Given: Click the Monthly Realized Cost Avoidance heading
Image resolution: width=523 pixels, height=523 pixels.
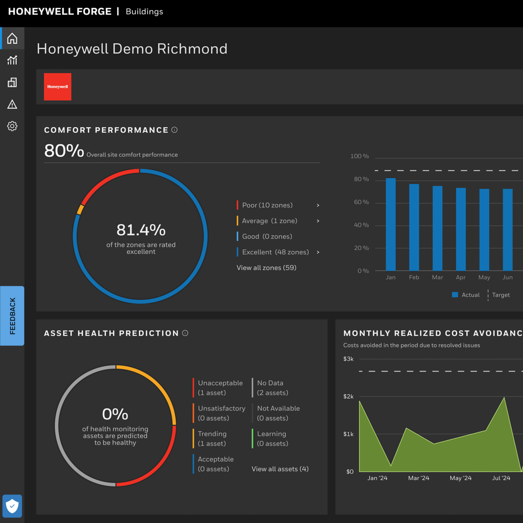Looking at the screenshot, I should (x=433, y=333).
